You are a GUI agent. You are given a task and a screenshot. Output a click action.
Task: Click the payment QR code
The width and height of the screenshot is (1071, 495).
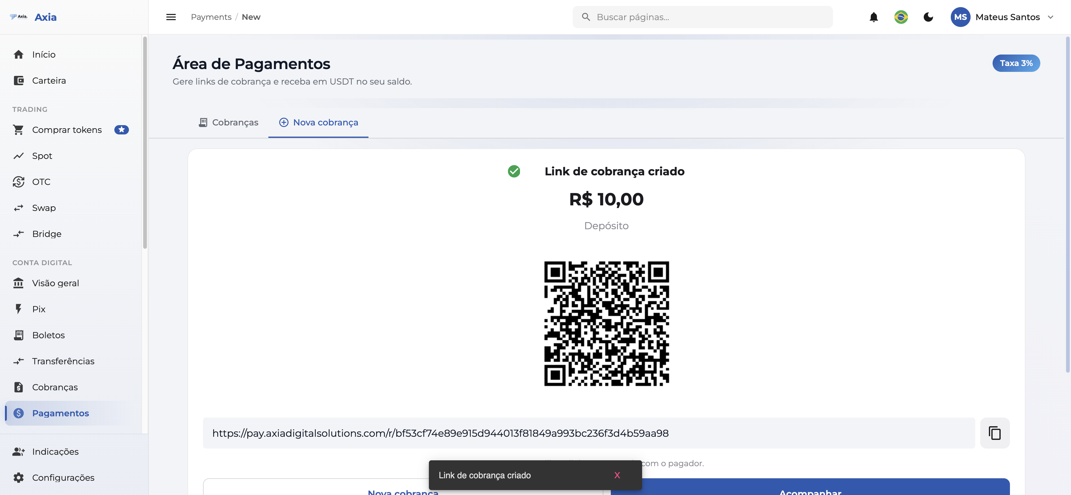(606, 323)
